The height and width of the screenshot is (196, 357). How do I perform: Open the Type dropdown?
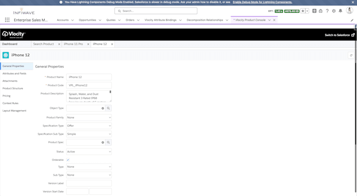(x=89, y=167)
